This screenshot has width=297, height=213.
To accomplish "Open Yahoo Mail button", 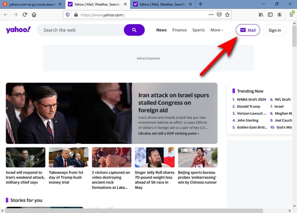I will tap(248, 30).
